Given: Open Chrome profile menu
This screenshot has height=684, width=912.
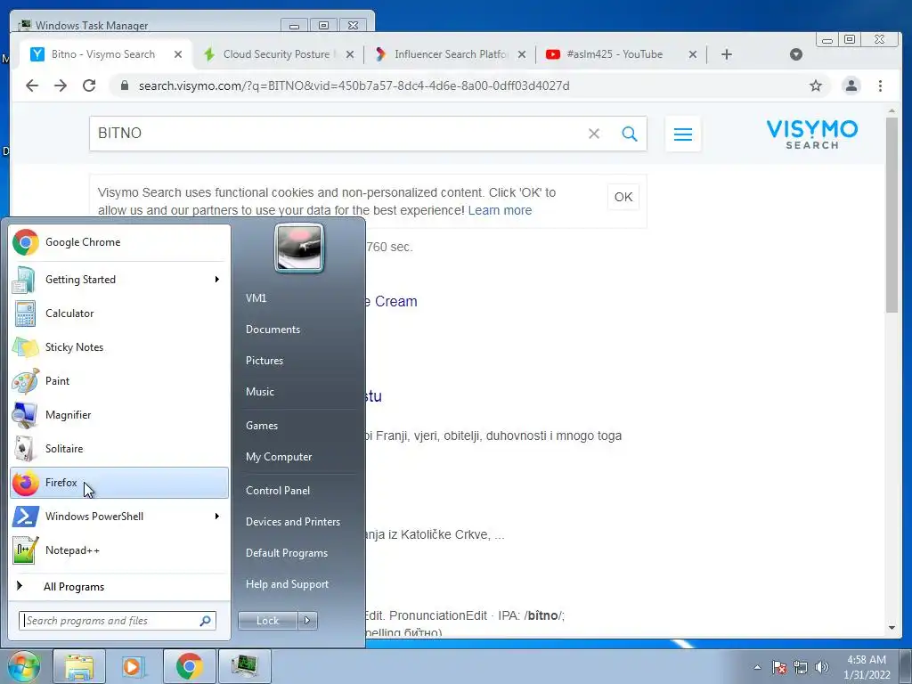Looking at the screenshot, I should tap(851, 86).
